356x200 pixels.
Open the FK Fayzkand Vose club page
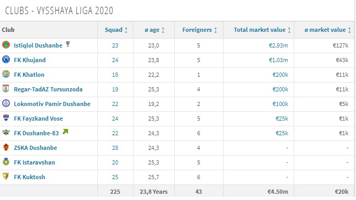tap(38, 119)
